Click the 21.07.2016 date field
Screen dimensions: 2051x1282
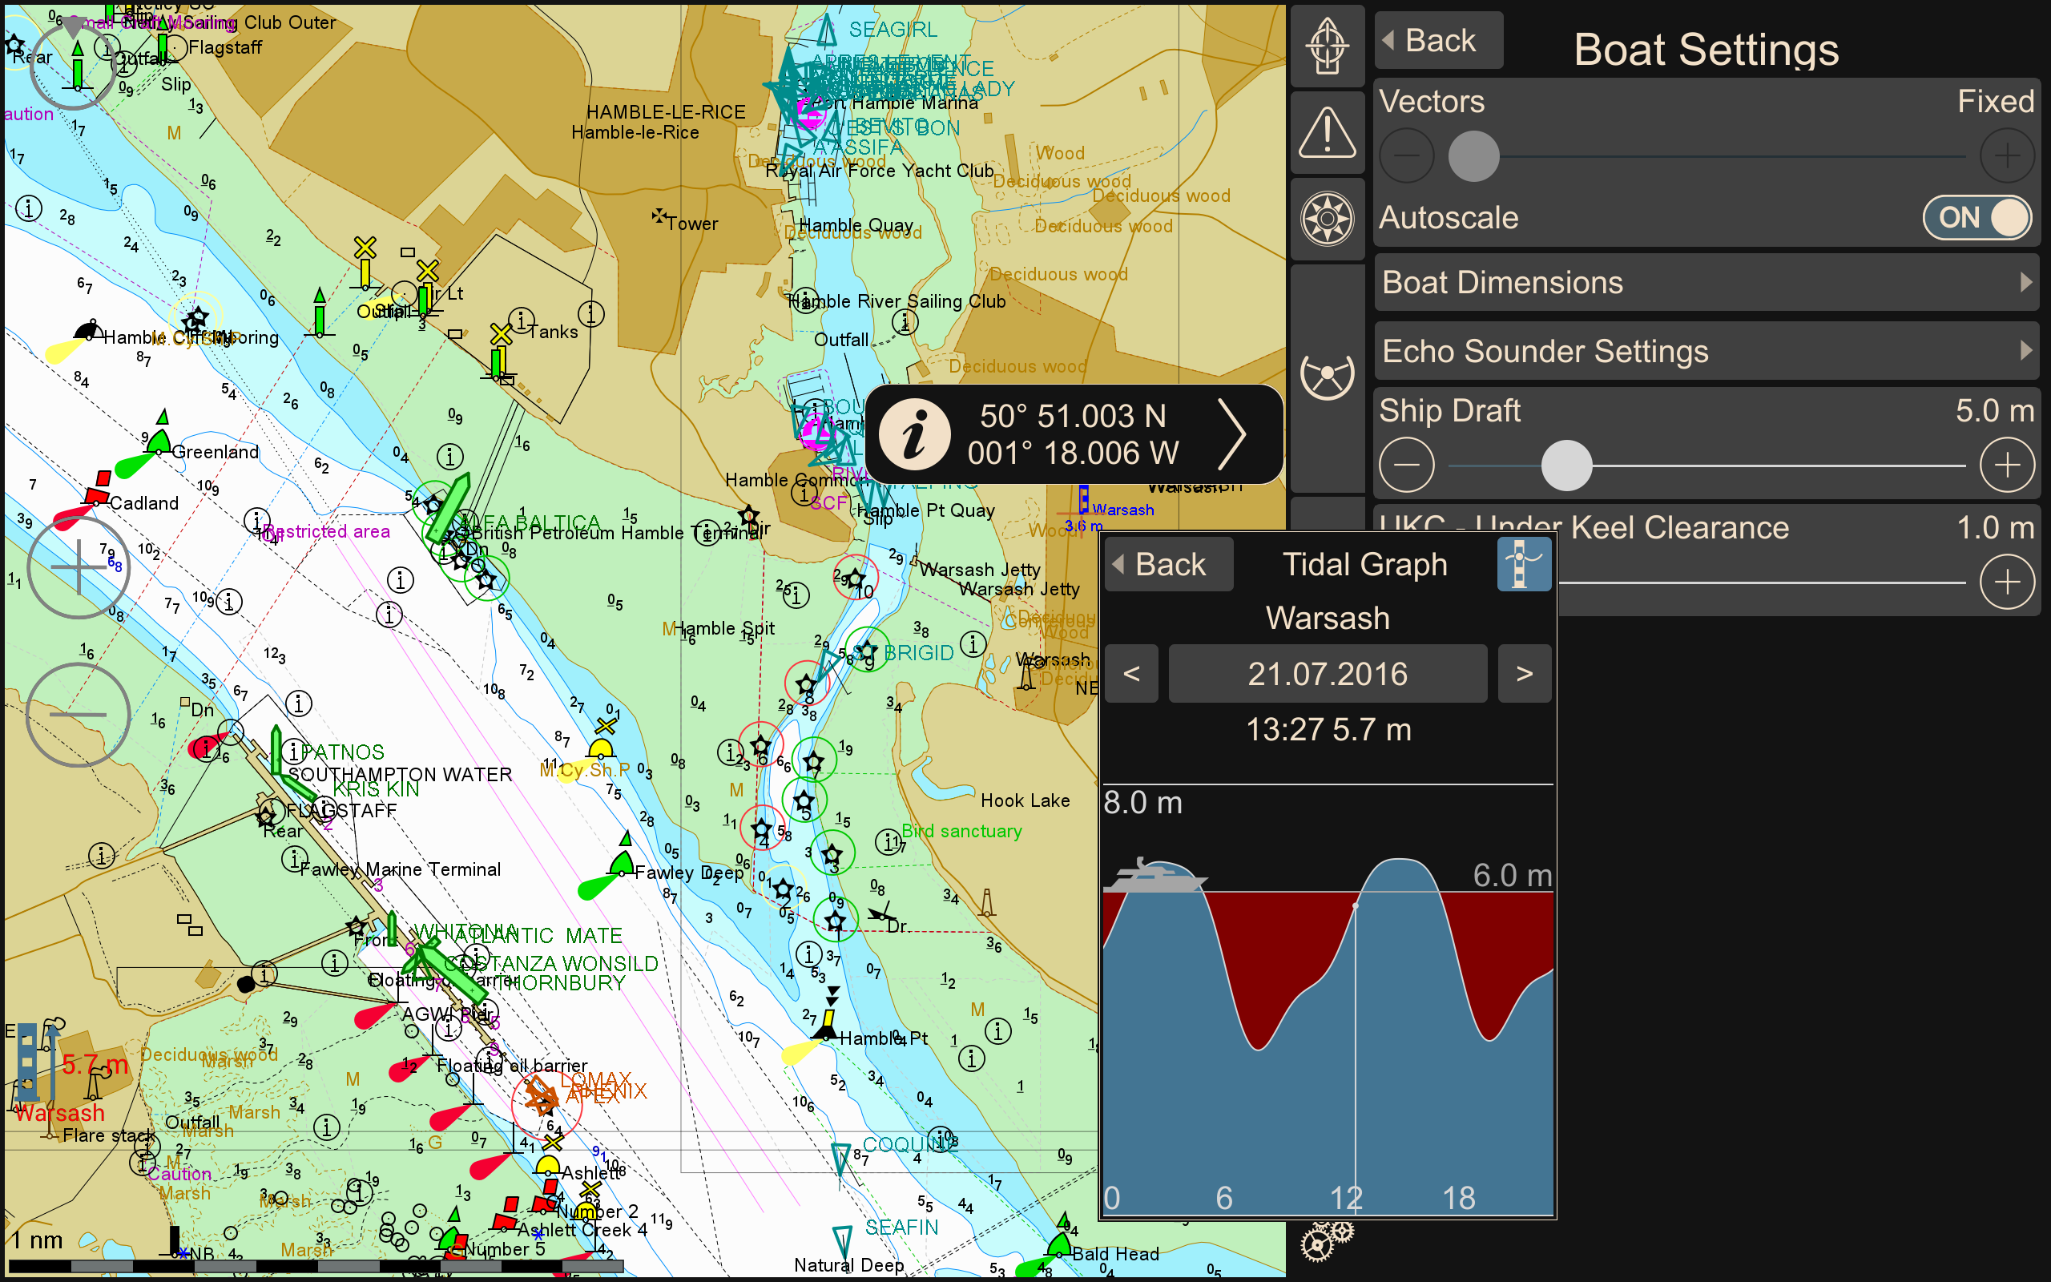(1328, 674)
